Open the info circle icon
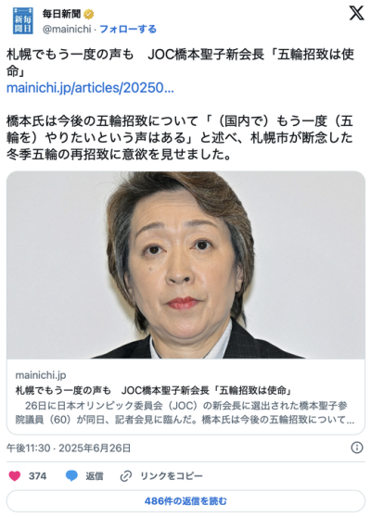This screenshot has height=517, width=371. (x=357, y=448)
